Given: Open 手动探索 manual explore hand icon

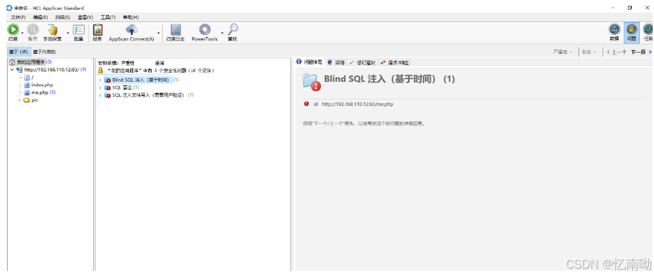Looking at the screenshot, I should coord(53,30).
